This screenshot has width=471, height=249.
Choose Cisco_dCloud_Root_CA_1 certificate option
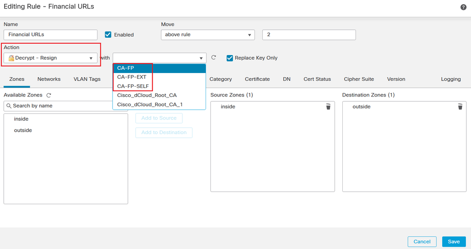(159, 104)
